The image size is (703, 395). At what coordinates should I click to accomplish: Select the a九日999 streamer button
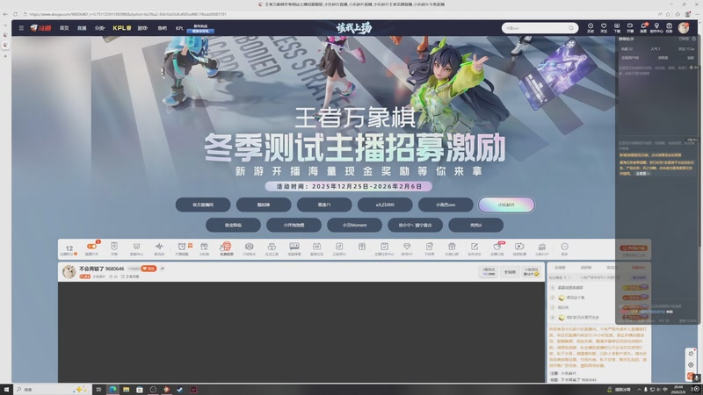(385, 205)
